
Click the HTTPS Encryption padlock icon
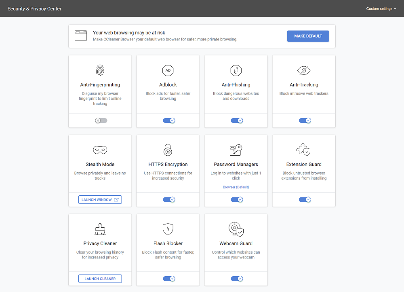pos(168,150)
